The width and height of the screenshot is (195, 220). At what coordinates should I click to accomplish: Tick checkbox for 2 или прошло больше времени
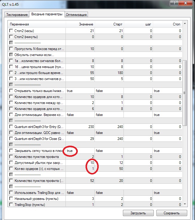click(11, 73)
